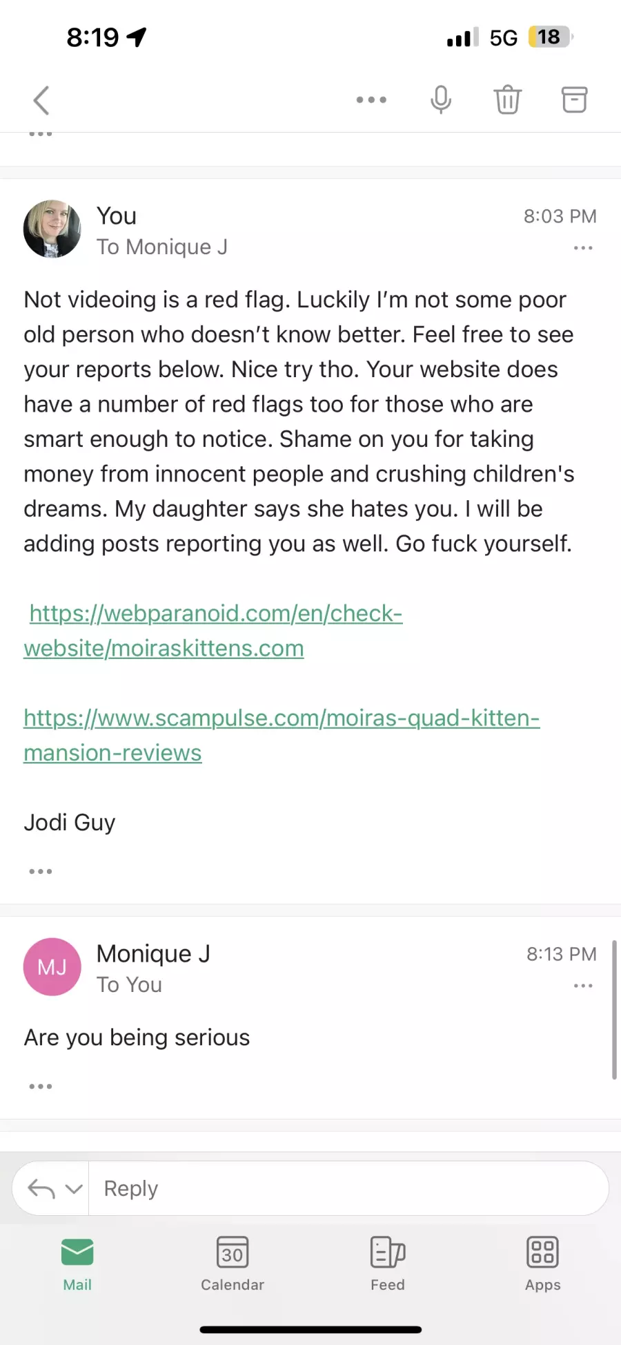Select the Mail tab
The width and height of the screenshot is (621, 1345).
(77, 1263)
